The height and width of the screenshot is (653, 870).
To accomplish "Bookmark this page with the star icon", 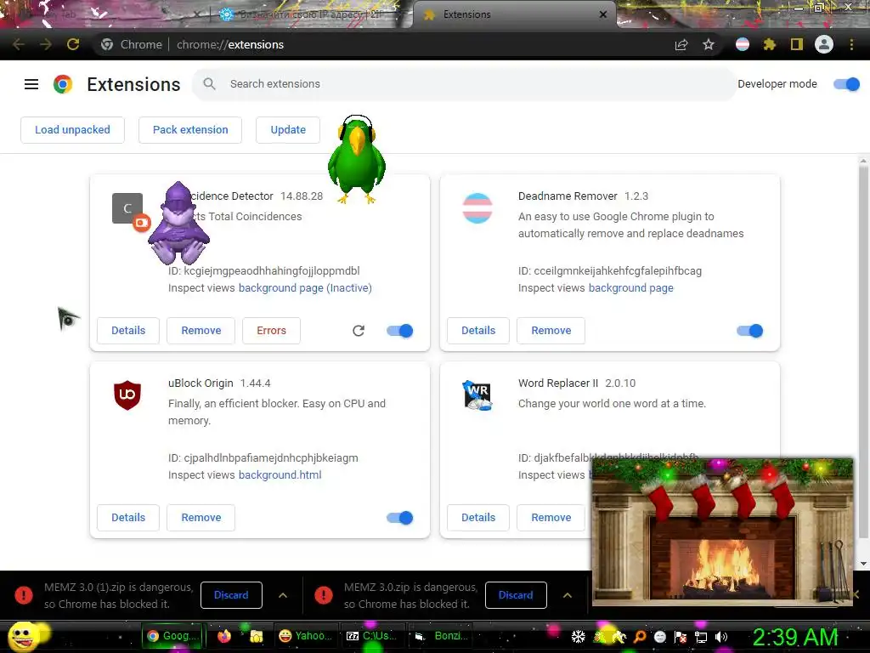I will (709, 44).
